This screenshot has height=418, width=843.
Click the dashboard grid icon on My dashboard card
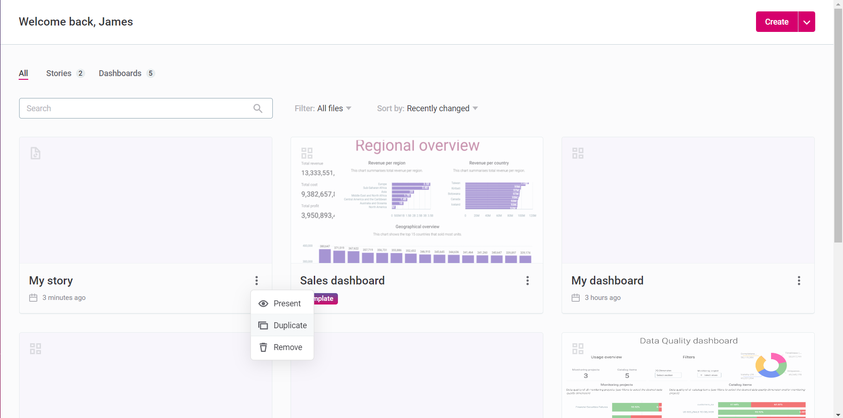coord(577,153)
